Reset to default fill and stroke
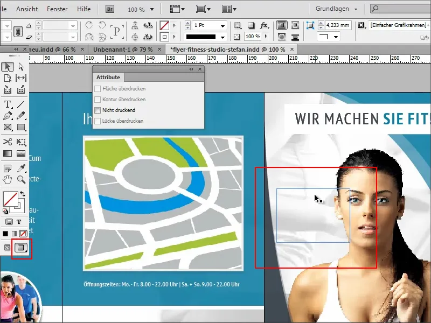The width and height of the screenshot is (431, 323). pos(5,211)
